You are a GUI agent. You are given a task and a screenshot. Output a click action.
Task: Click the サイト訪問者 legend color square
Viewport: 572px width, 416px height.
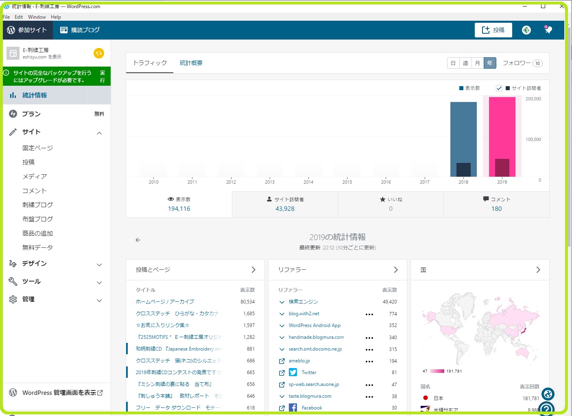coord(508,88)
